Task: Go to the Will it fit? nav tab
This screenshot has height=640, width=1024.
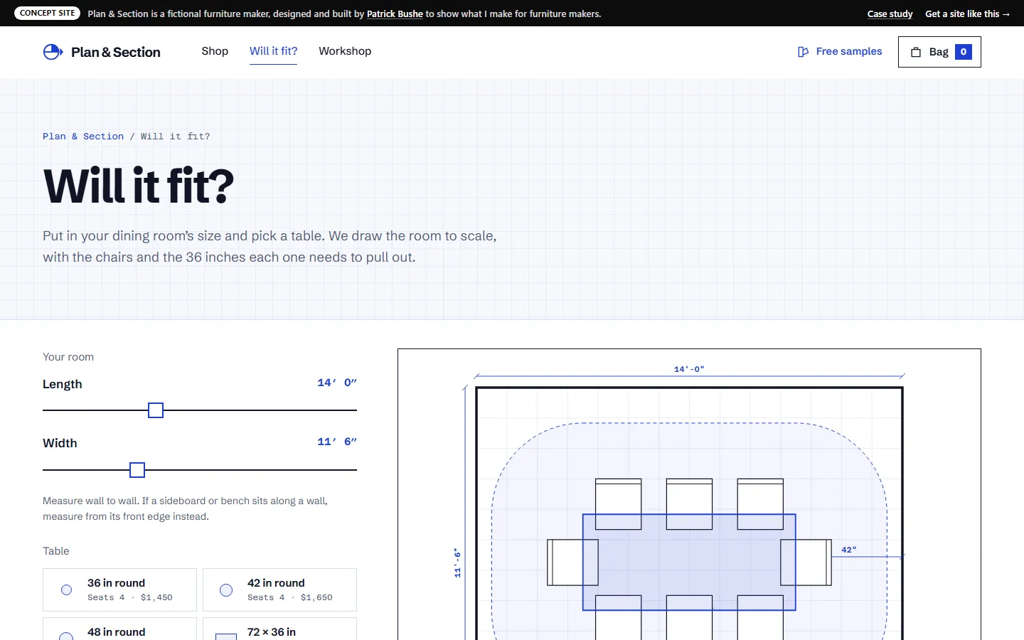Action: click(x=274, y=51)
